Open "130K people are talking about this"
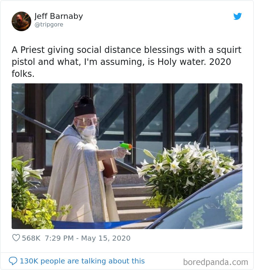This screenshot has width=254, height=270. coord(82,261)
